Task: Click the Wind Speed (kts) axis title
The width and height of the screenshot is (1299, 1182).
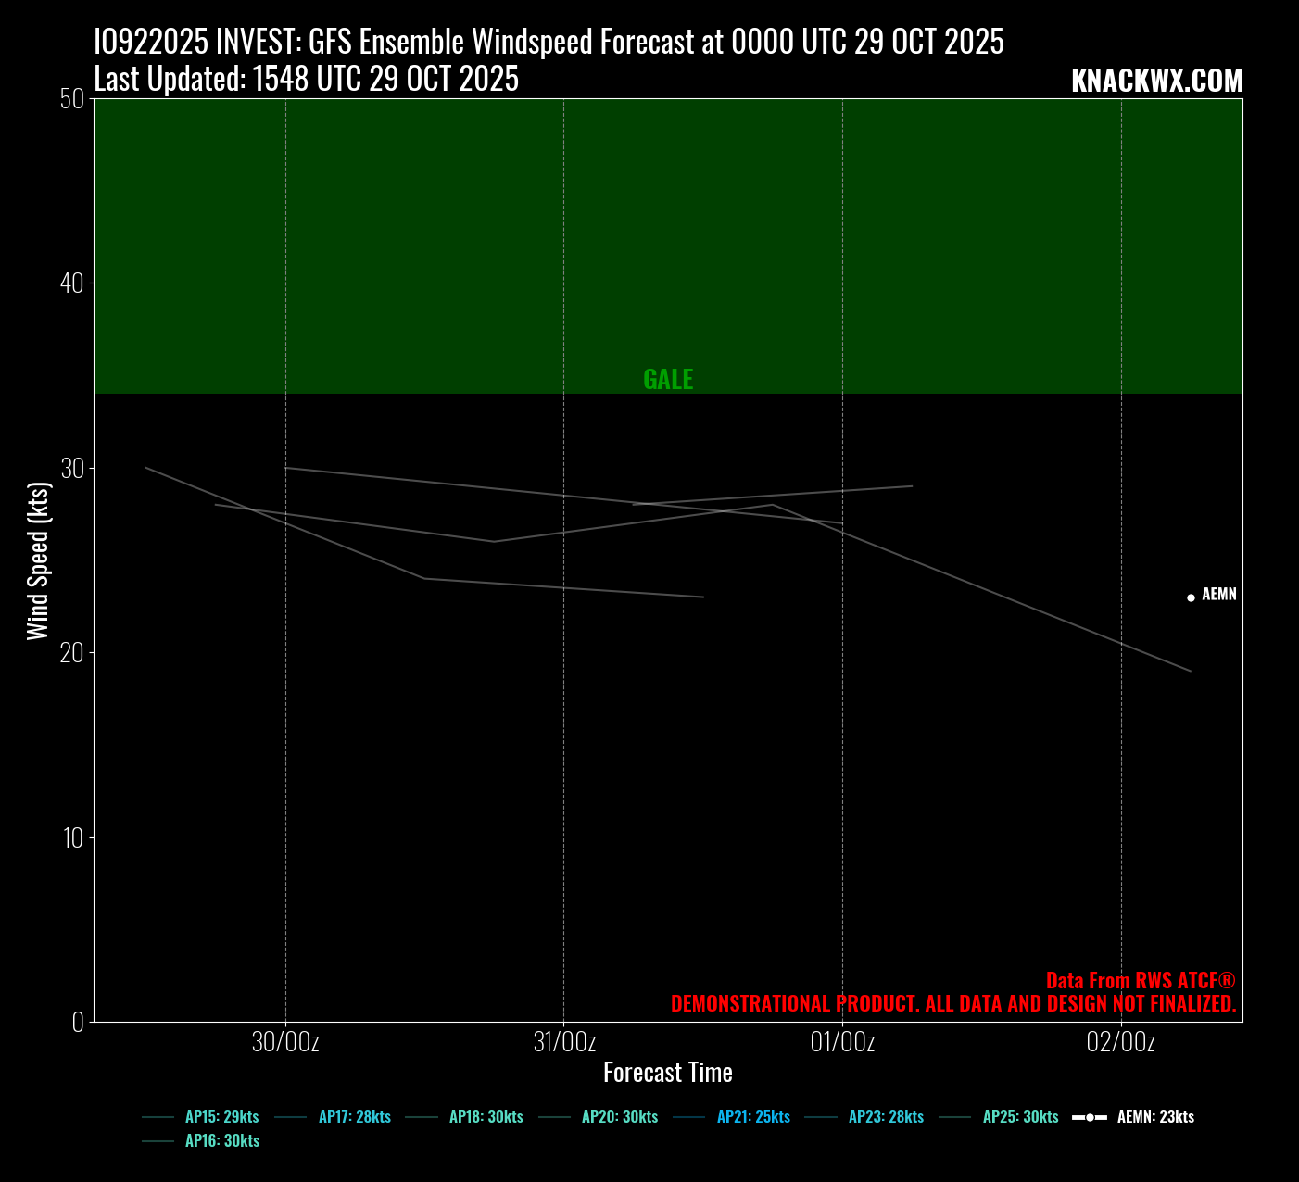Action: click(37, 560)
